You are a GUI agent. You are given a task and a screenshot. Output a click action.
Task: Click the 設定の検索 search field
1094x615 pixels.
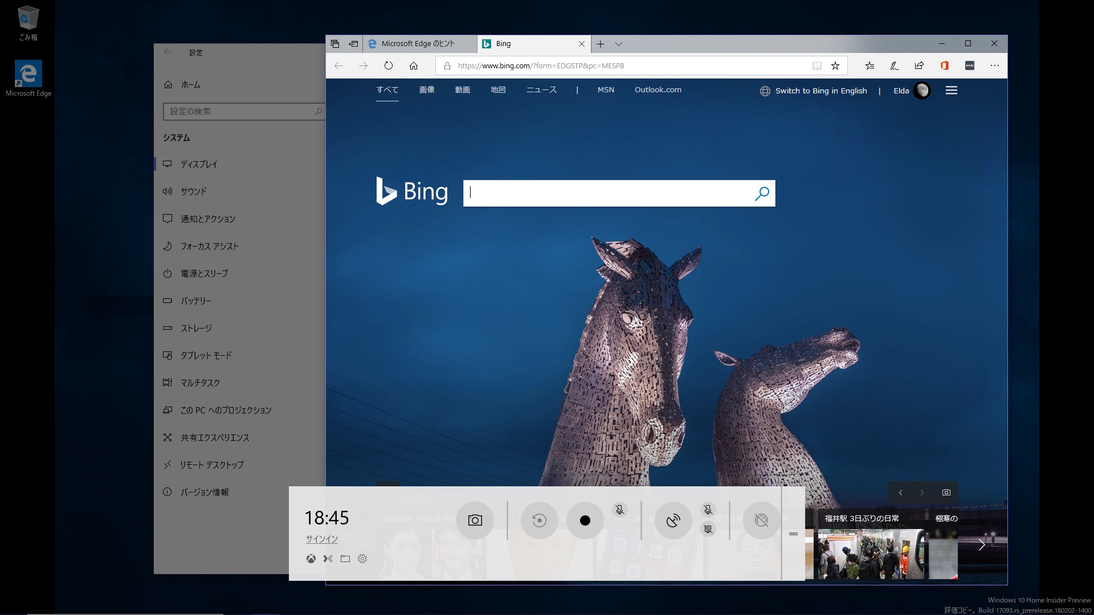coord(244,112)
